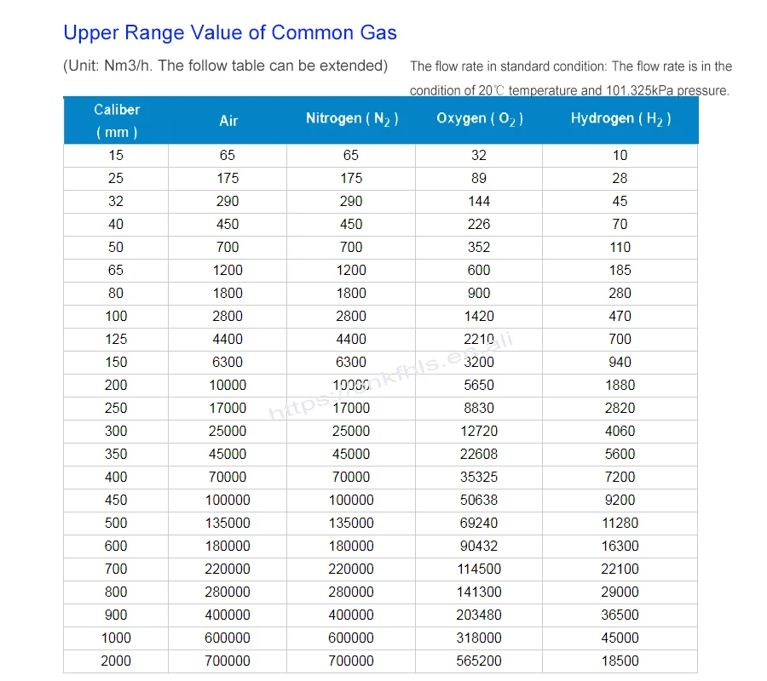Screen dimensions: 767x681
Task: Select the hydrogen value 1880 cell
Action: click(x=620, y=385)
